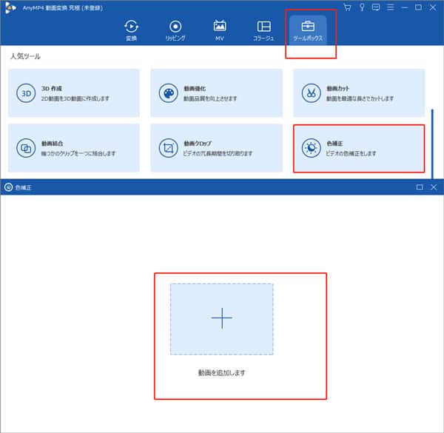Click the 色補正 dialog title icon
444x433 pixels.
pos(8,187)
